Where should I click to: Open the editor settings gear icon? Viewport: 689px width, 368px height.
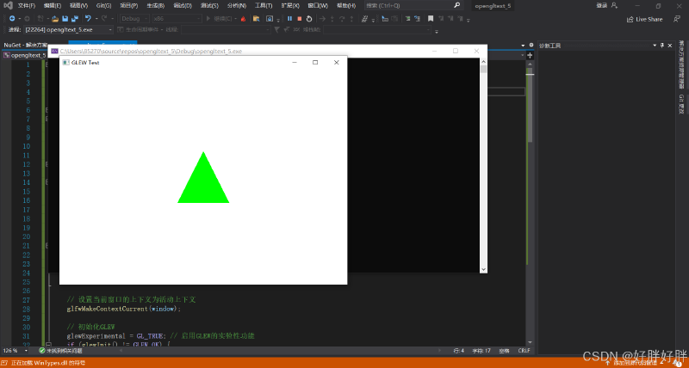(531, 46)
